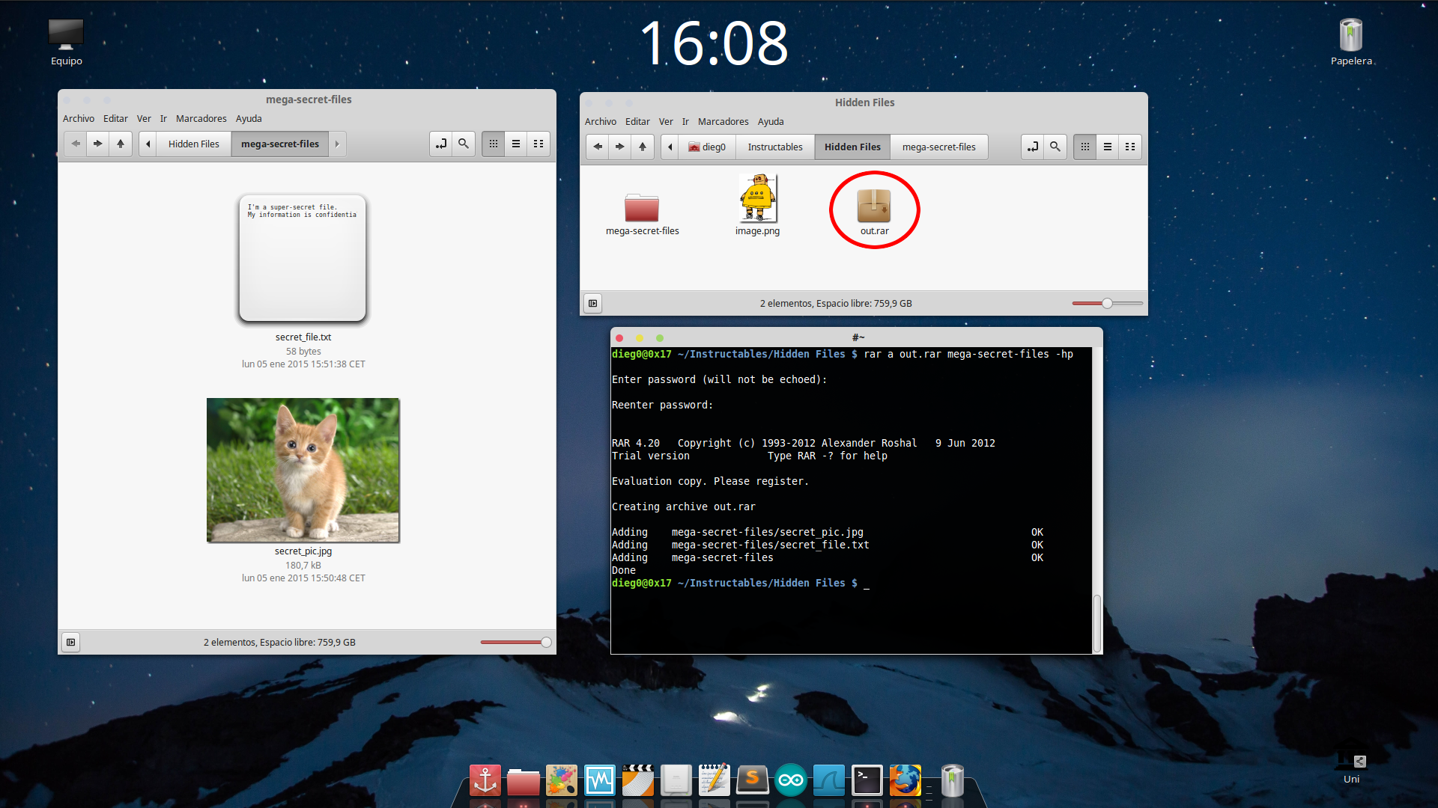1438x808 pixels.
Task: Open the out.rar archive icon
Action: (x=874, y=206)
